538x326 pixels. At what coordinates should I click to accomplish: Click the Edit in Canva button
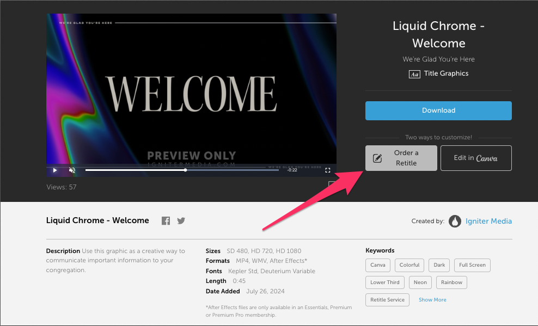476,158
